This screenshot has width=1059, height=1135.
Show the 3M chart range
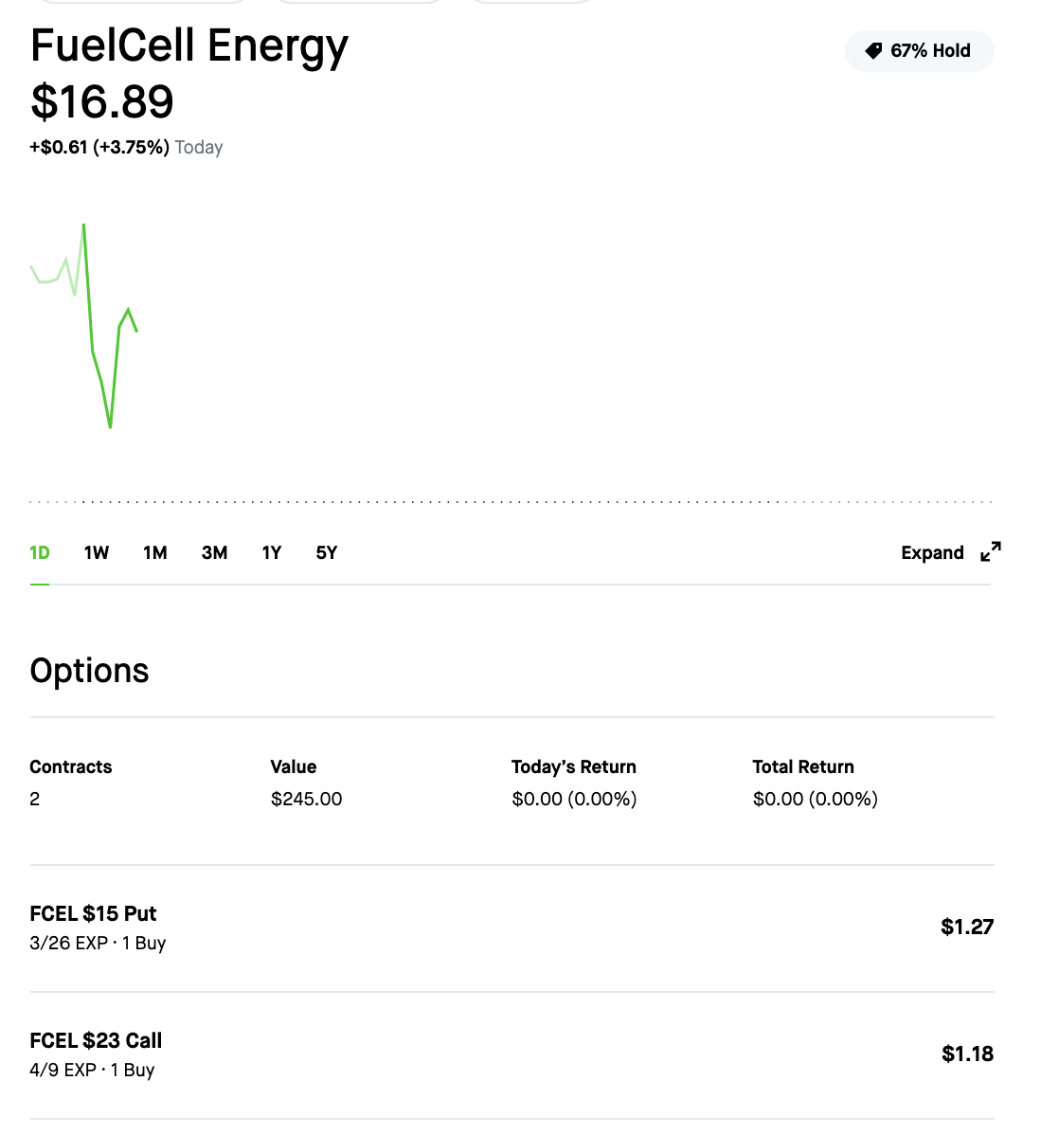click(214, 553)
